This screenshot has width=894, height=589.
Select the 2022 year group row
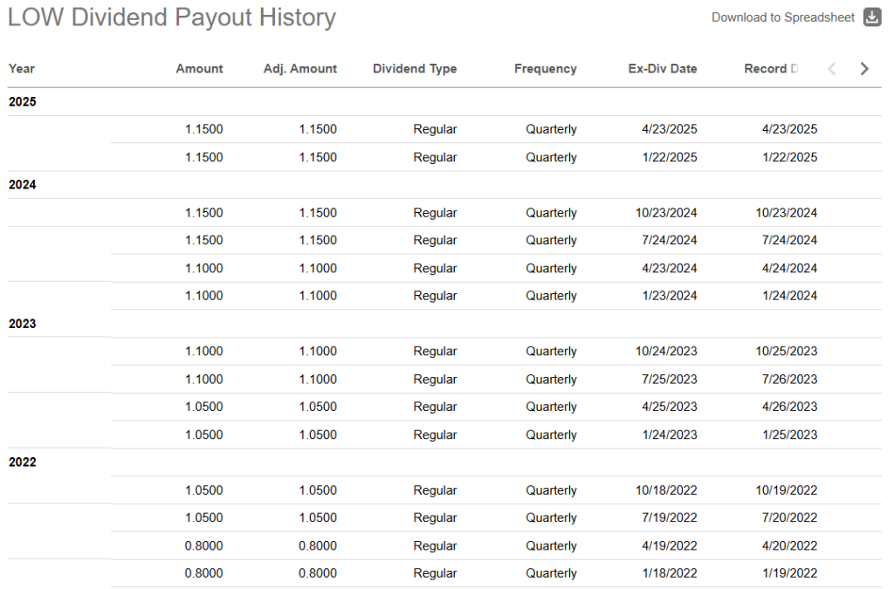tap(444, 462)
